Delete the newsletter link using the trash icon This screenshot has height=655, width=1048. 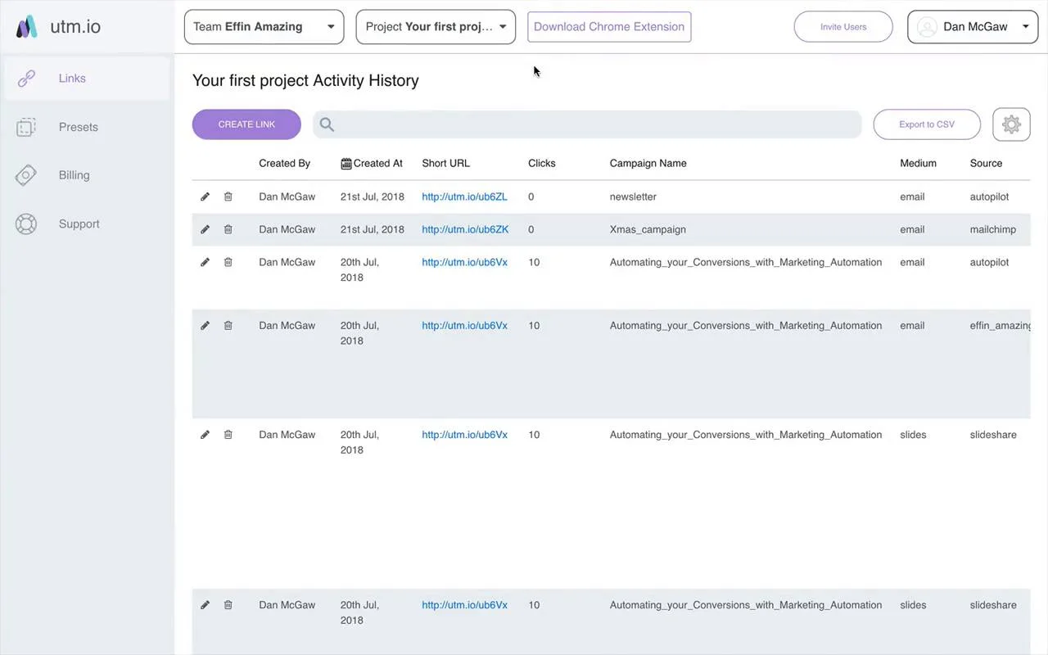click(x=228, y=196)
